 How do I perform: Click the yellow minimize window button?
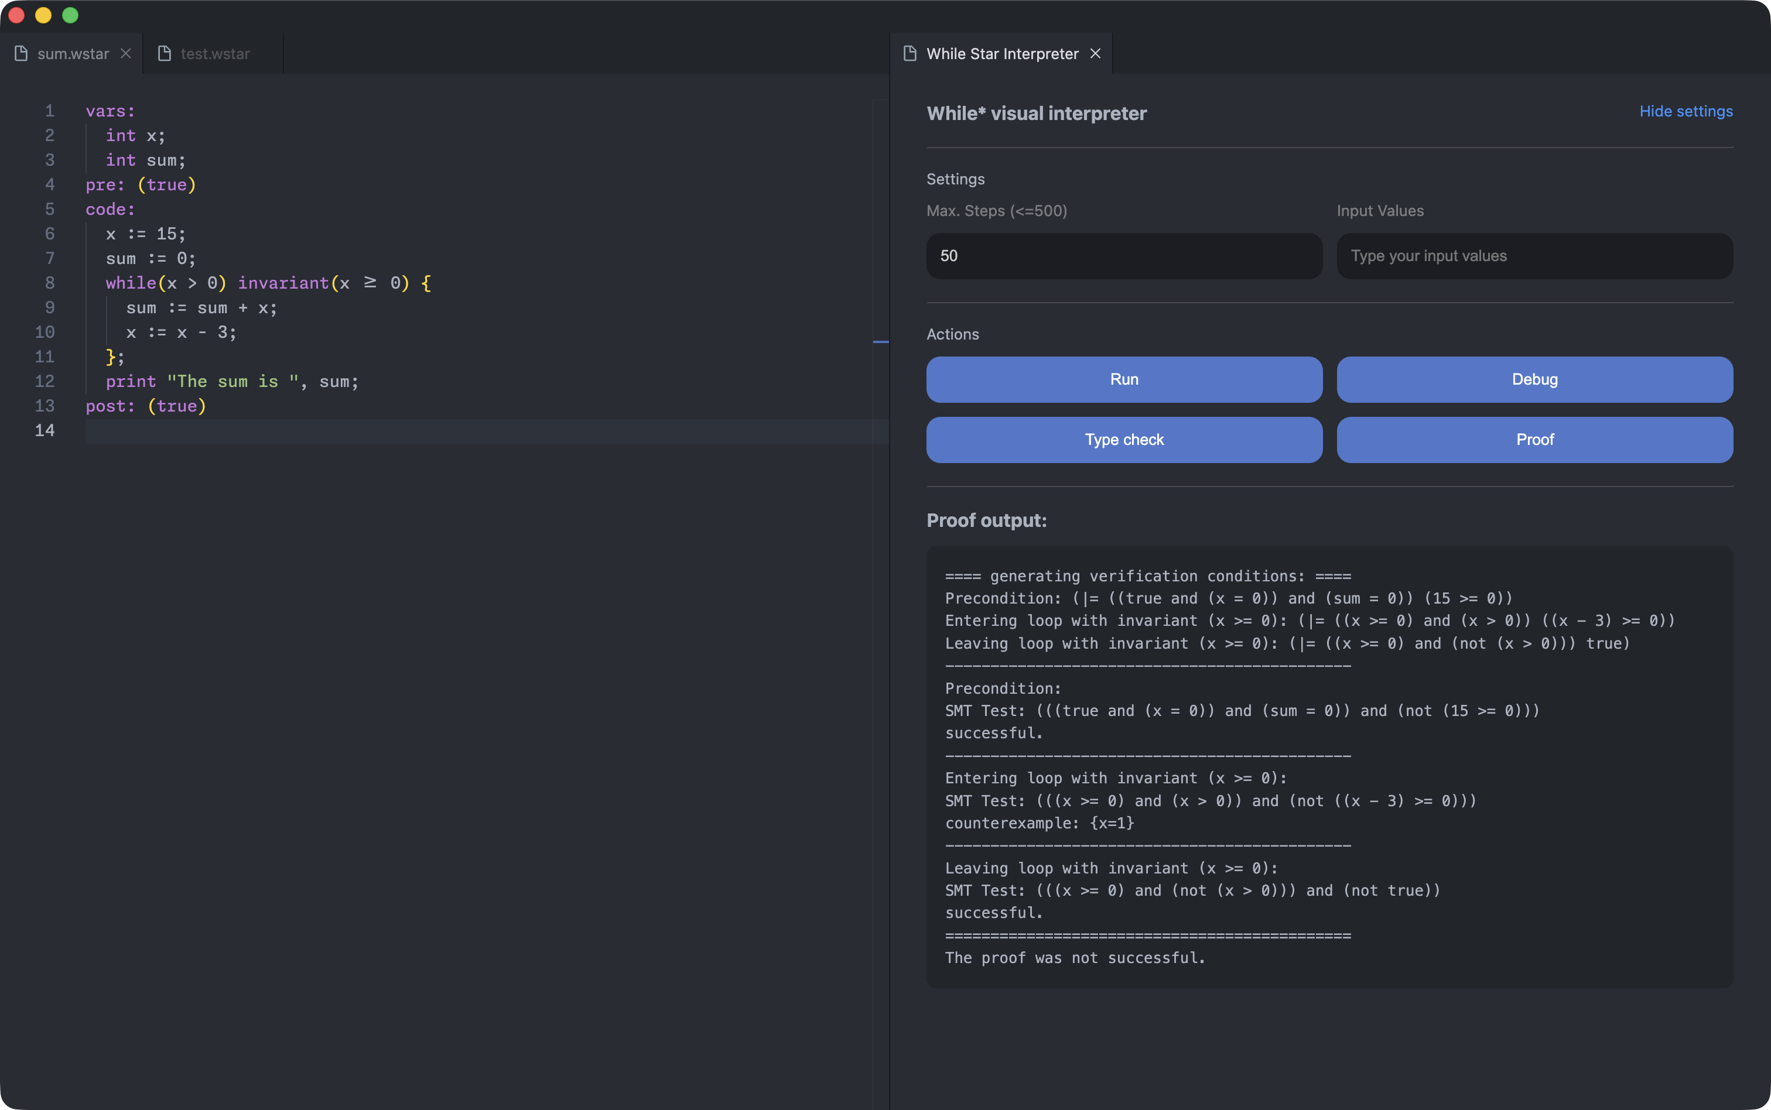pyautogui.click(x=43, y=15)
